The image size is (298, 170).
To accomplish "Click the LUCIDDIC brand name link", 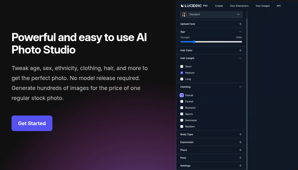I will (193, 6).
